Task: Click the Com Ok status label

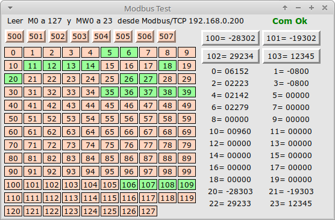Action: click(290, 21)
